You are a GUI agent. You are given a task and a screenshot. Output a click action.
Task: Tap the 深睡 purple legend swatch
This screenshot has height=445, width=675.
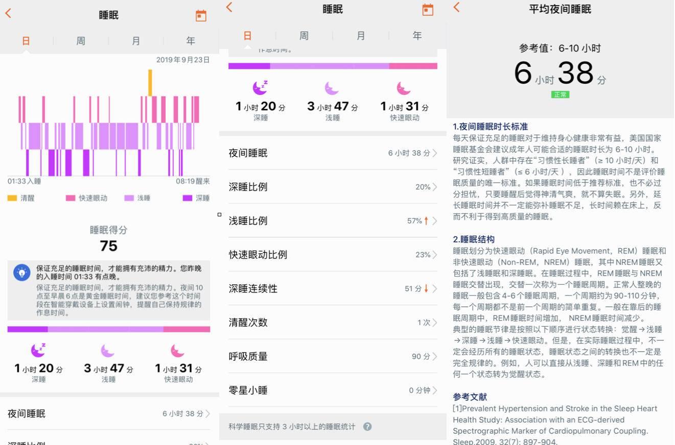click(188, 198)
